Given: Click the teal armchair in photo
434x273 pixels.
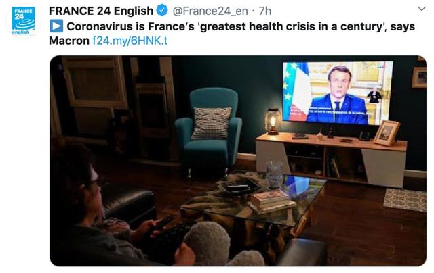Looking at the screenshot, I should [210, 130].
